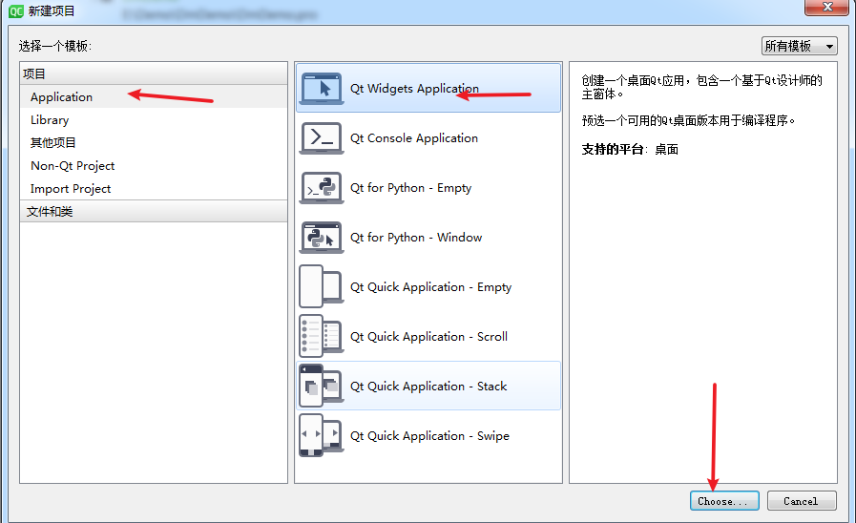Select Library in the project category list
The image size is (856, 523).
tap(154, 119)
